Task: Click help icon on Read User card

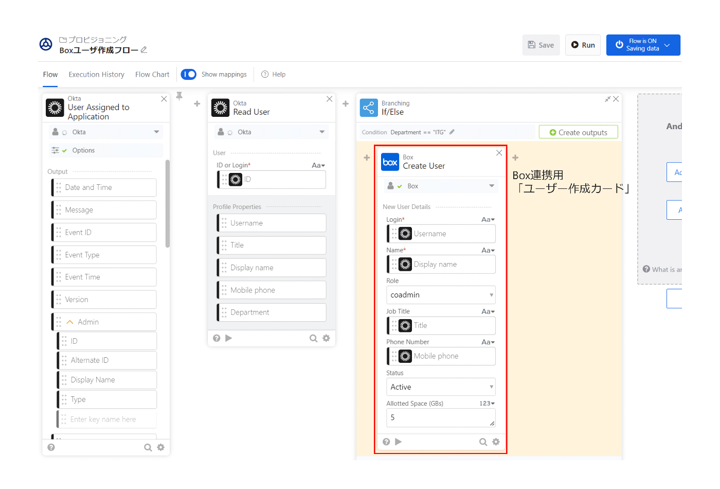Action: click(x=217, y=338)
